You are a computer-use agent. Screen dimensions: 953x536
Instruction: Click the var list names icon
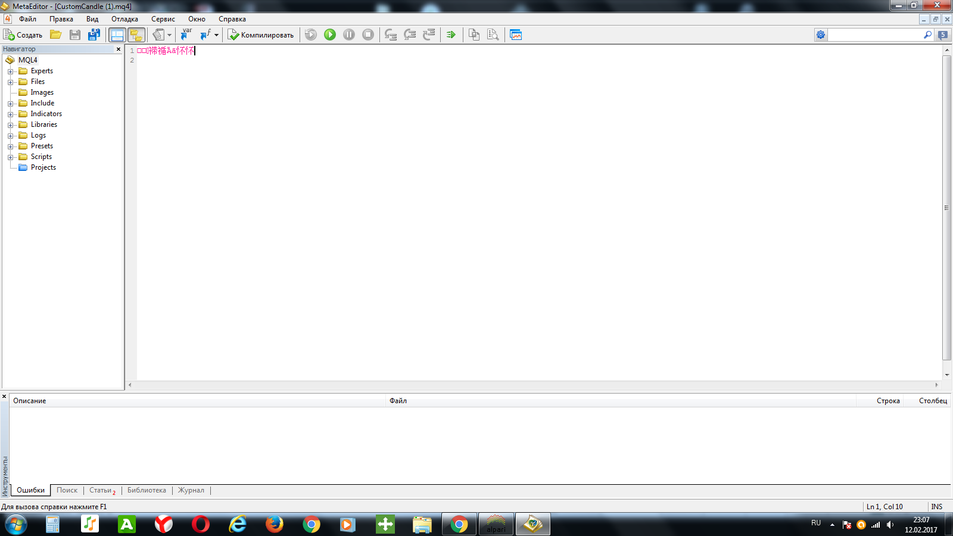[186, 35]
